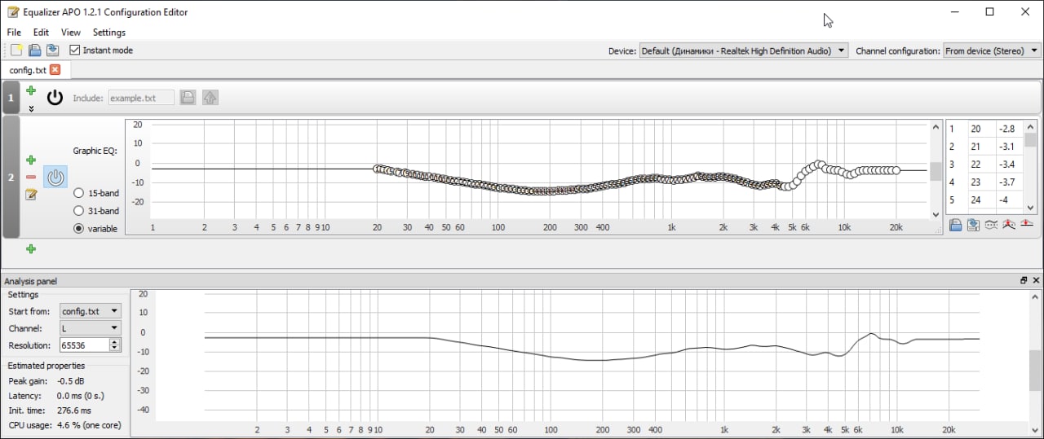Toggle power for the Include filter
This screenshot has width=1044, height=439.
[x=55, y=98]
